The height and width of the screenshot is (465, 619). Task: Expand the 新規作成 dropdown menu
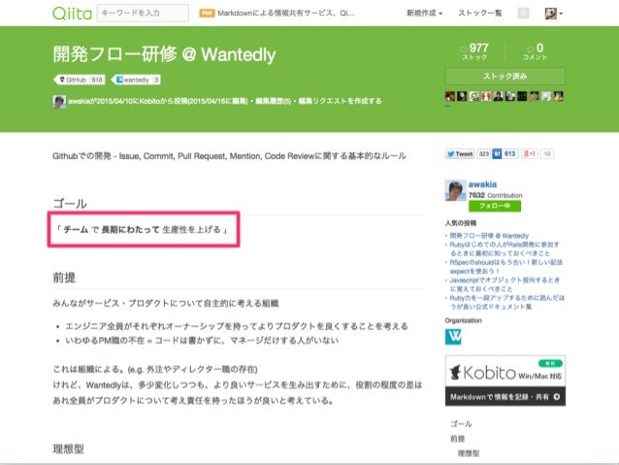(x=424, y=13)
